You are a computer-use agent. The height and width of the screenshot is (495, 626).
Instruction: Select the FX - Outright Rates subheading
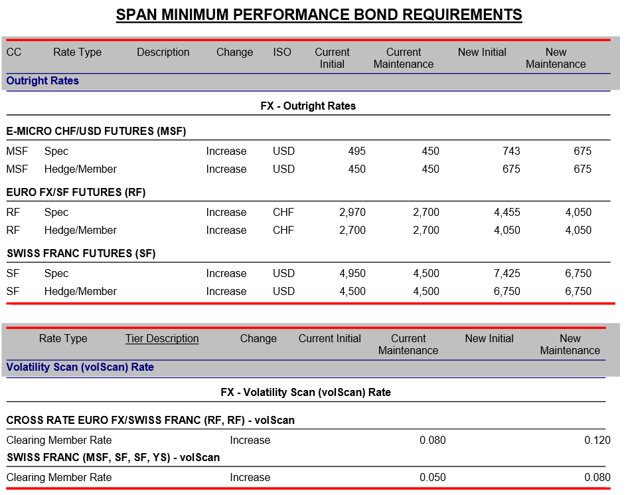tap(308, 106)
